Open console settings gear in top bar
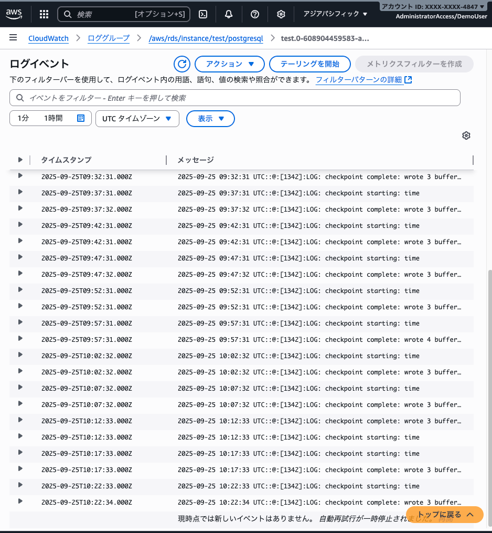Image resolution: width=492 pixels, height=533 pixels. pos(281,14)
